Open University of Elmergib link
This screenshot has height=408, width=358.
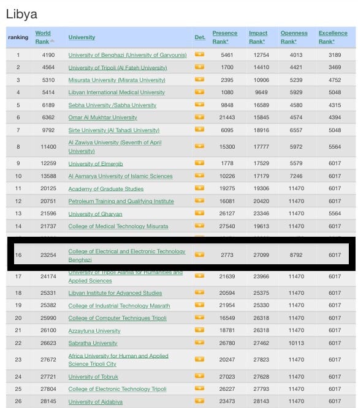coord(96,164)
